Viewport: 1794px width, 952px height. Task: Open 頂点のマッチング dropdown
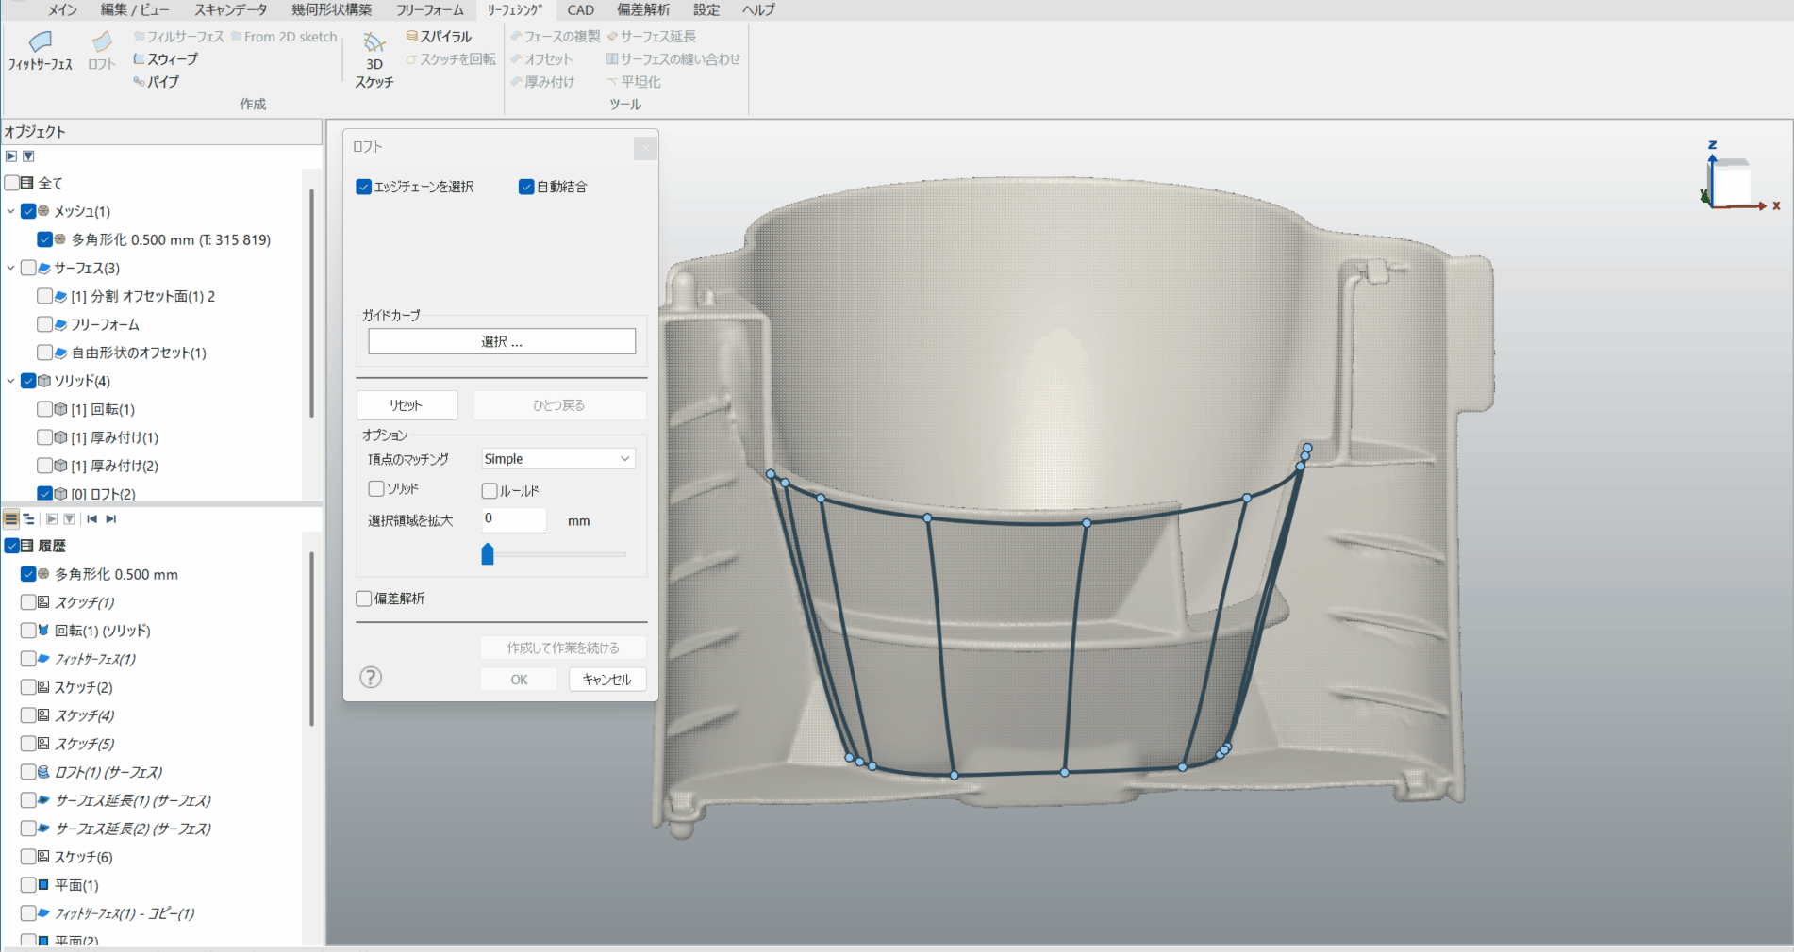pyautogui.click(x=557, y=459)
